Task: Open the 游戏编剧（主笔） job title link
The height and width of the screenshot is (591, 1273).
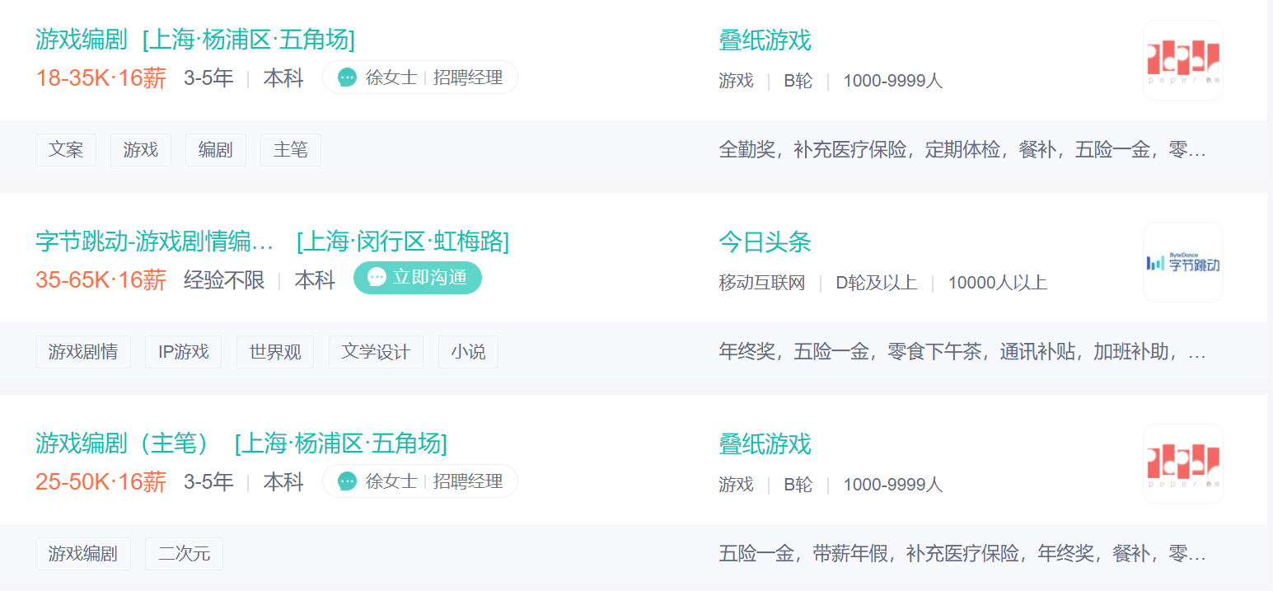Action: 129,443
